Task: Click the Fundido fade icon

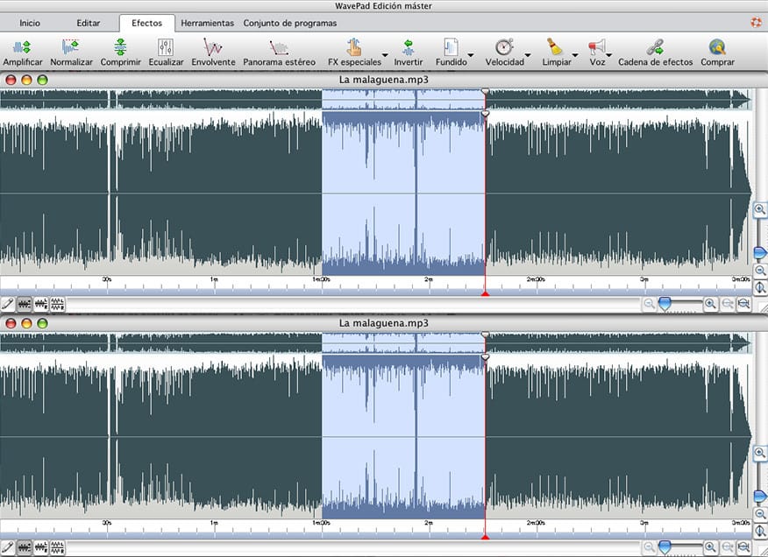Action: tap(452, 47)
